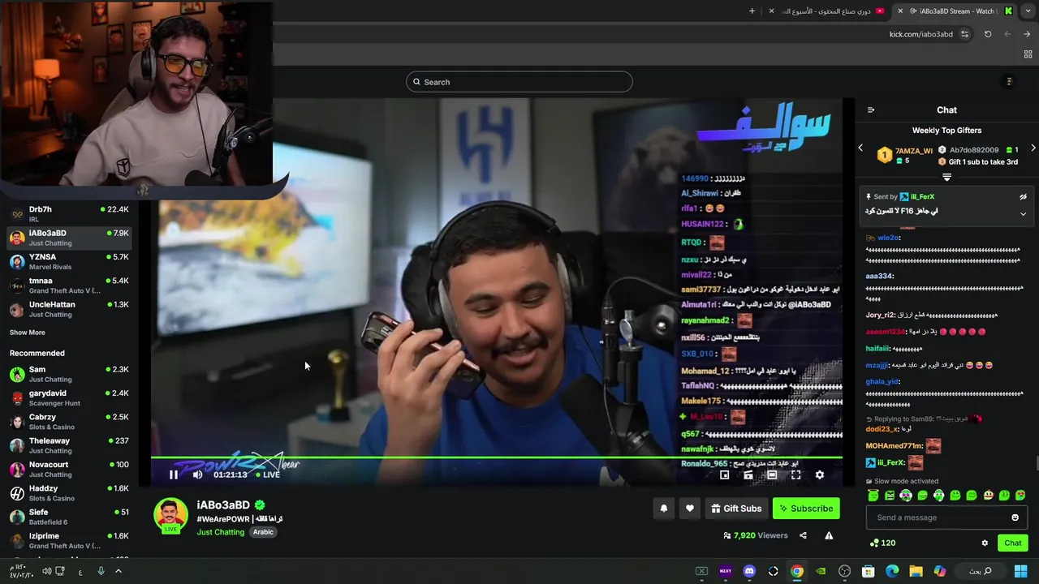Select iABo3aBD channel in sidebar
The image size is (1039, 584).
click(x=68, y=238)
